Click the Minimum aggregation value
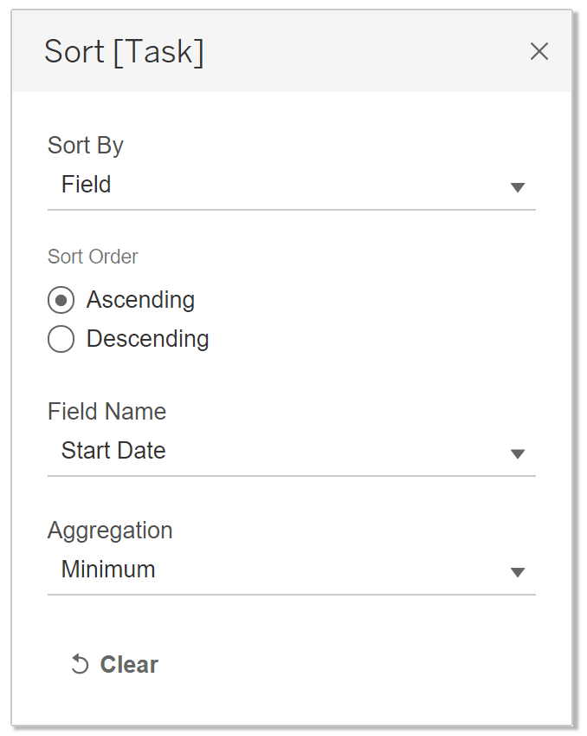The height and width of the screenshot is (736, 587). tap(108, 569)
